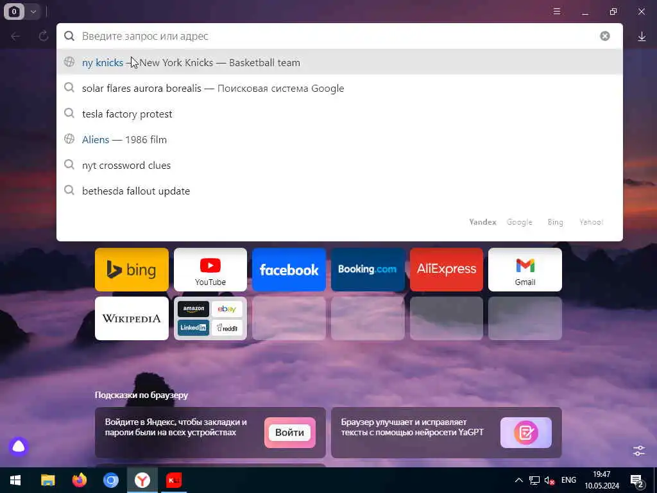Choose 'bethesda fallout update' suggestion

(x=339, y=191)
